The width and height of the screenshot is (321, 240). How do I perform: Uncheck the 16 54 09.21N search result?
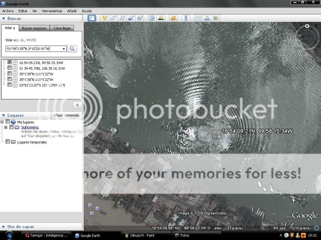9,62
